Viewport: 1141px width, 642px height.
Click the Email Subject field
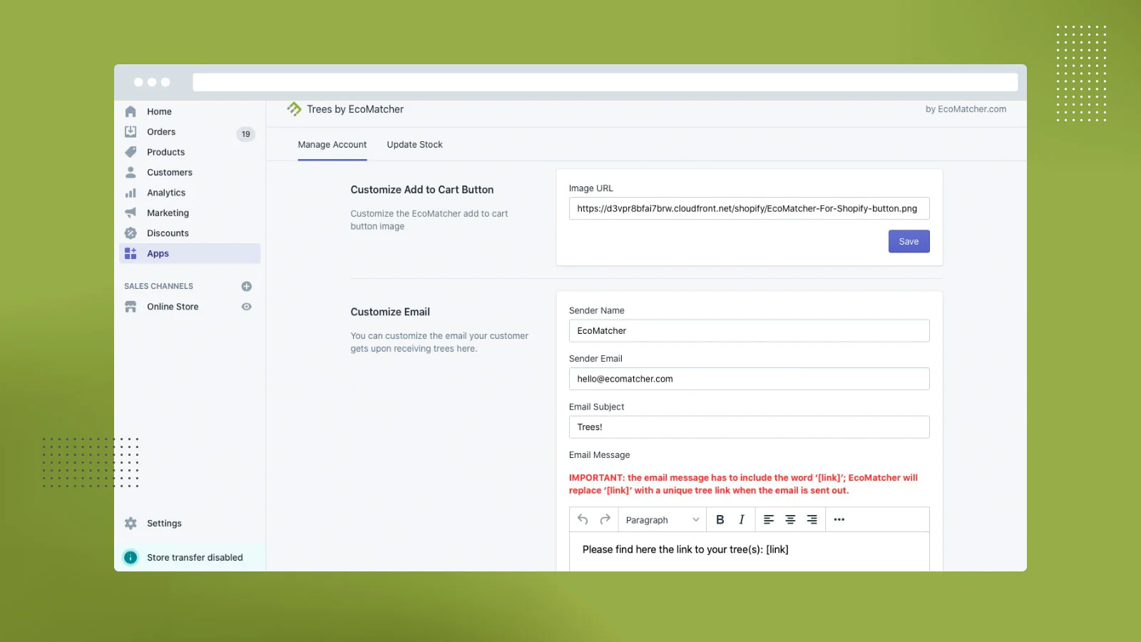[749, 427]
